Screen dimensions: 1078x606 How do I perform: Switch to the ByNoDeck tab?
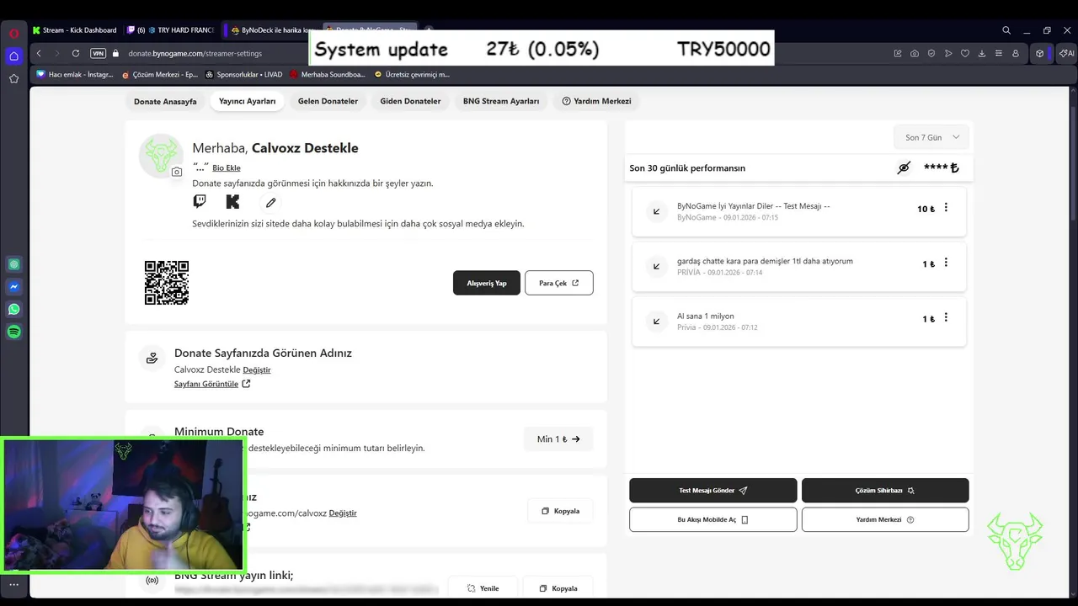point(272,30)
